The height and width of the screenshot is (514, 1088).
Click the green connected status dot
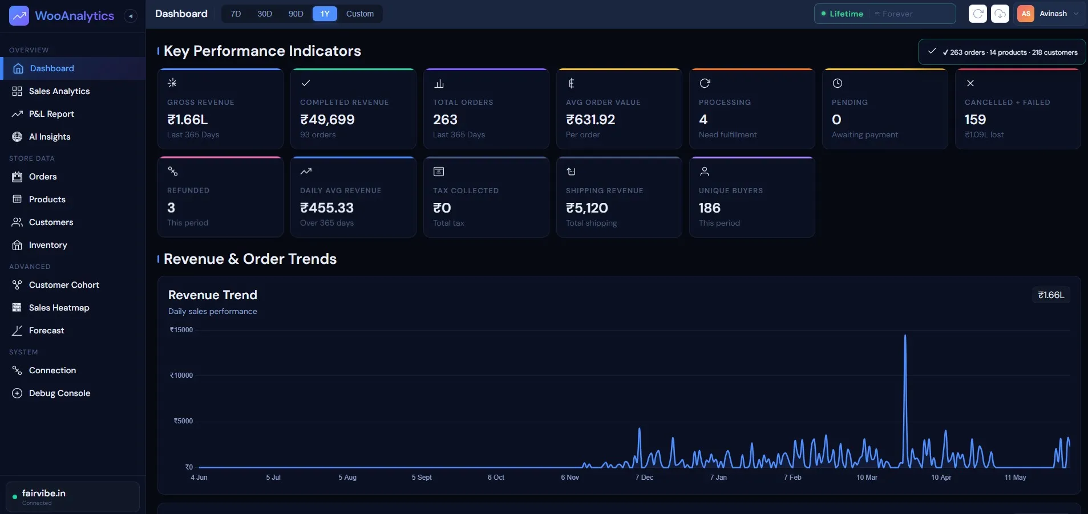pos(14,497)
